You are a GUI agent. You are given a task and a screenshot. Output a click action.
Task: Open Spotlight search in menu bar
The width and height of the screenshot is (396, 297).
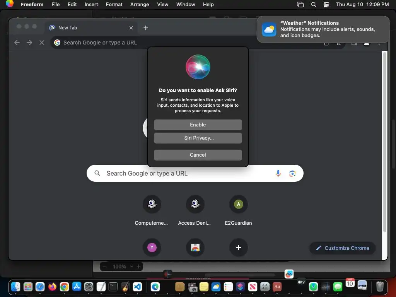pyautogui.click(x=313, y=5)
